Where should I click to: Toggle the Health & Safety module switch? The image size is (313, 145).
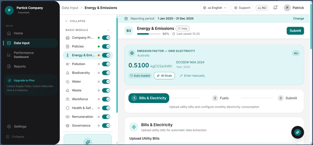point(106,108)
